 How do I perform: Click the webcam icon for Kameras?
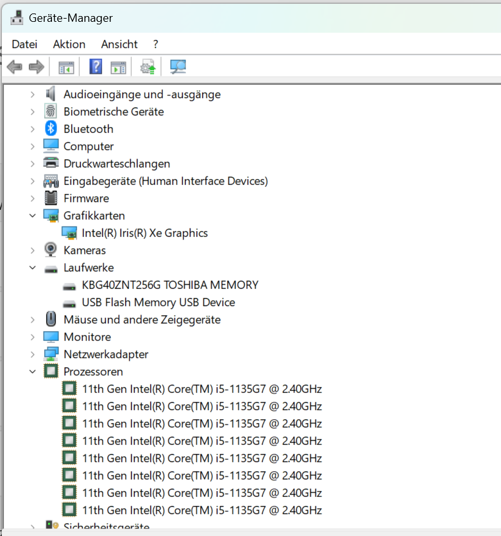tap(51, 250)
